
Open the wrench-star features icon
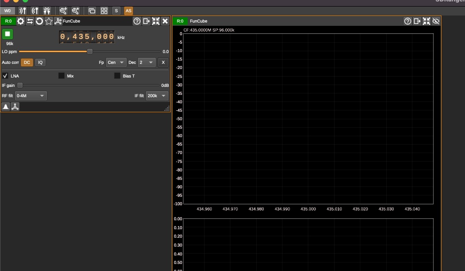click(x=76, y=11)
